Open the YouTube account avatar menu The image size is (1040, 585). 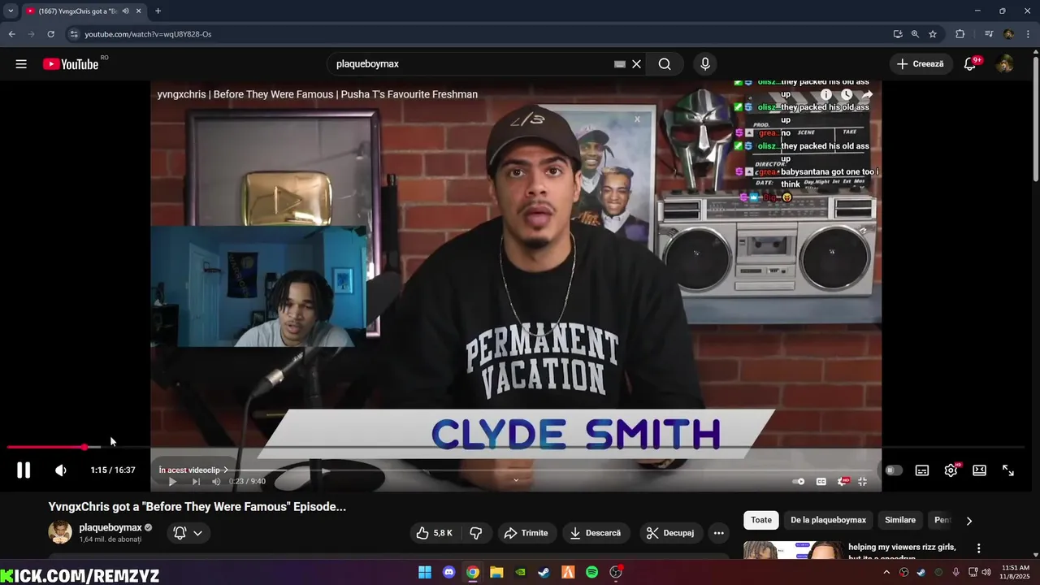(x=1004, y=64)
